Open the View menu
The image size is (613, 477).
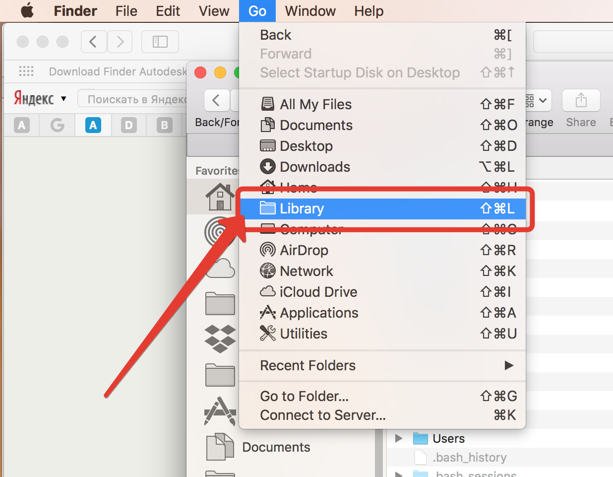(214, 11)
